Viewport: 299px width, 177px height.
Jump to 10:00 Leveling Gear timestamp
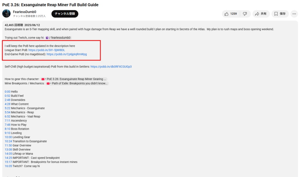(8, 137)
